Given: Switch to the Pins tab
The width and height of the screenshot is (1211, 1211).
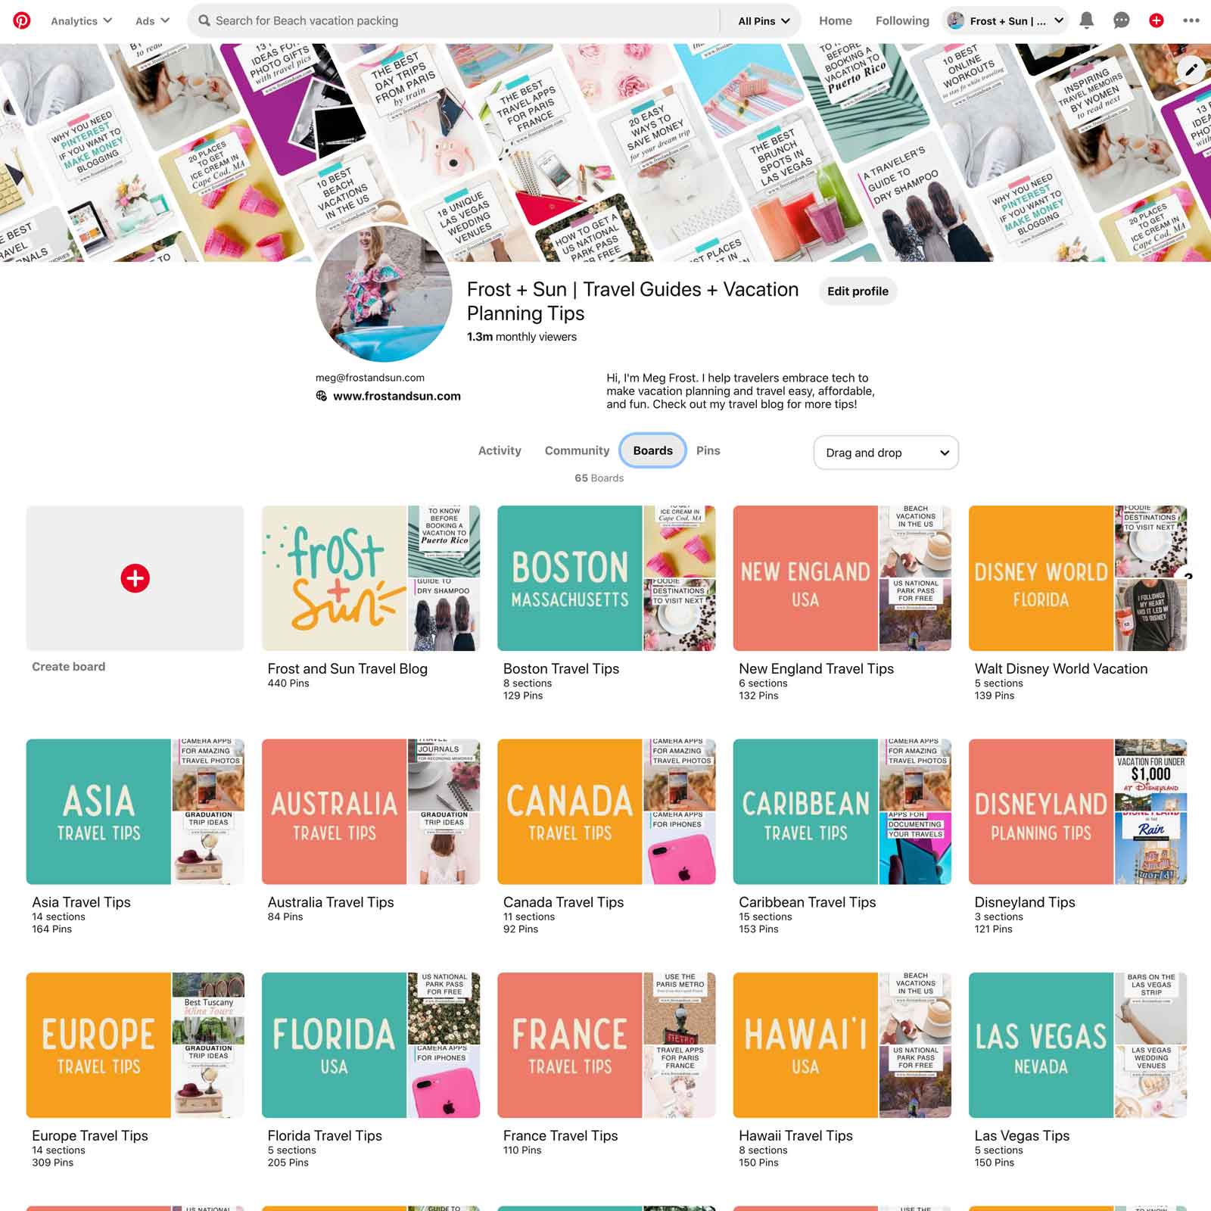Looking at the screenshot, I should click(x=708, y=450).
